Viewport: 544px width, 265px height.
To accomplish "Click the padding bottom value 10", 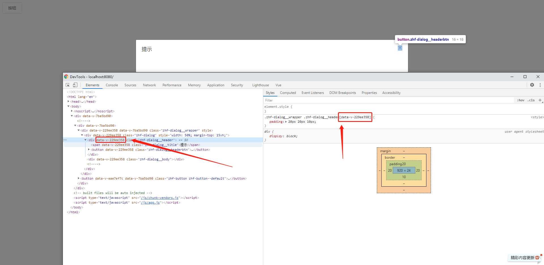I will click(x=404, y=177).
